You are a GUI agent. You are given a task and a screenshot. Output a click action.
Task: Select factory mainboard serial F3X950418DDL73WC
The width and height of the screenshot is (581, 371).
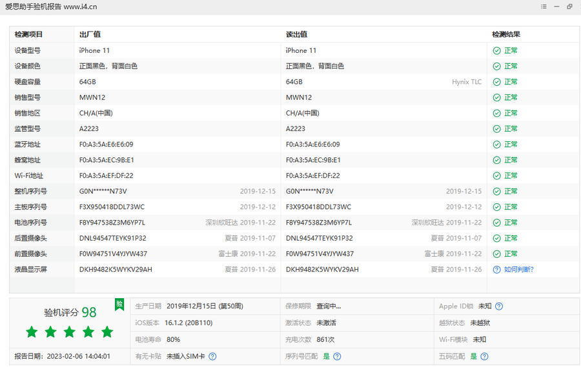click(x=112, y=207)
